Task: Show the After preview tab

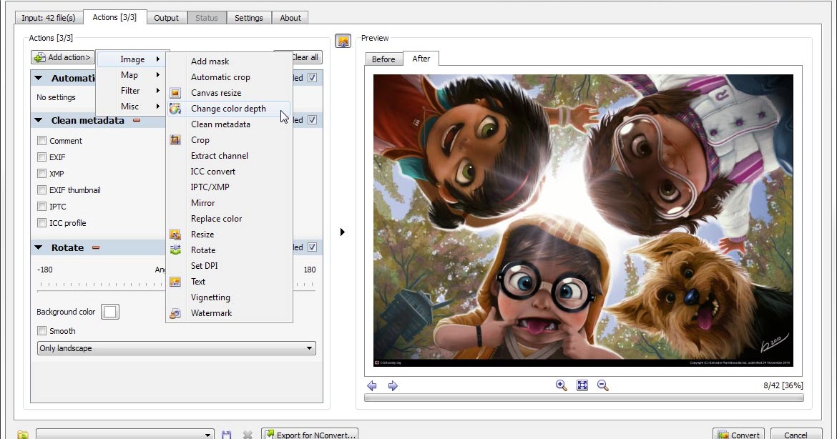Action: pyautogui.click(x=421, y=59)
